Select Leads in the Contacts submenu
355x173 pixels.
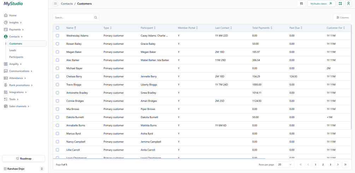coord(13,50)
